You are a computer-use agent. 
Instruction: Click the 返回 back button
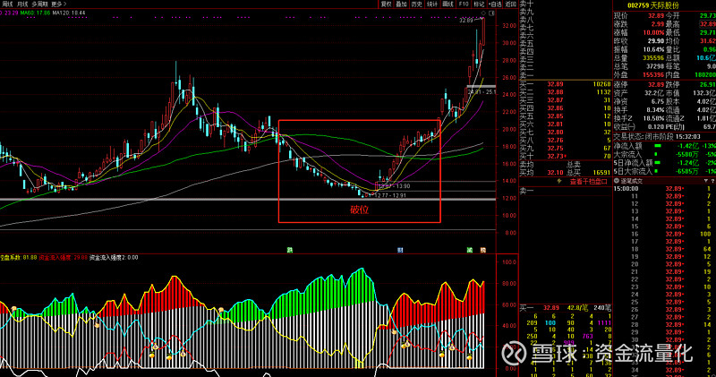click(509, 4)
